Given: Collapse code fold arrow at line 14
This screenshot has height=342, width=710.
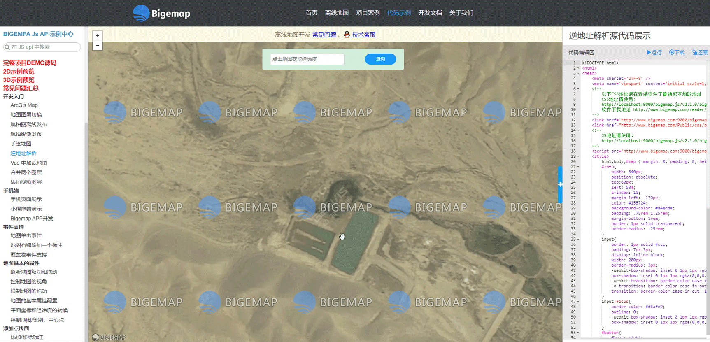Looking at the screenshot, I should 578,130.
